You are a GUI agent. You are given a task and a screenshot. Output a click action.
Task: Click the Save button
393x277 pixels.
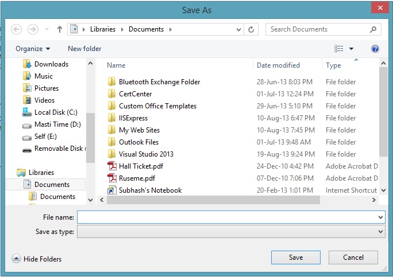coord(295,258)
